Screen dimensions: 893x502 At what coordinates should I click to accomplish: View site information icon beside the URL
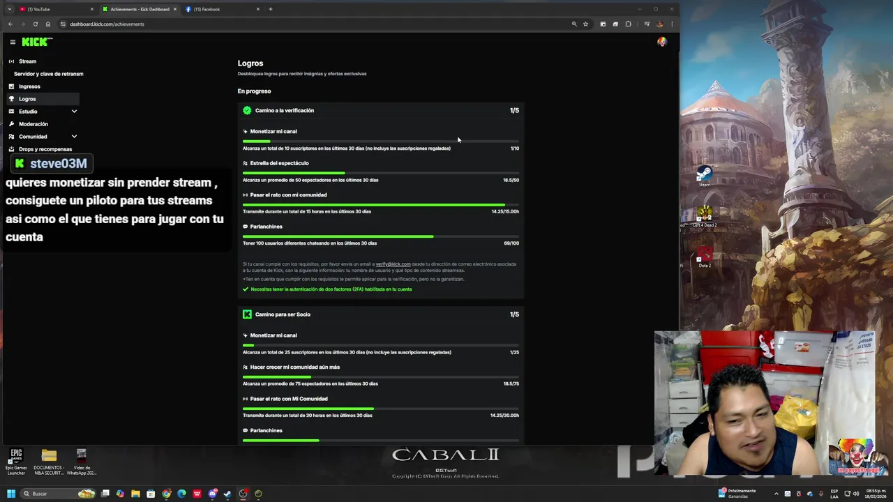pyautogui.click(x=63, y=24)
